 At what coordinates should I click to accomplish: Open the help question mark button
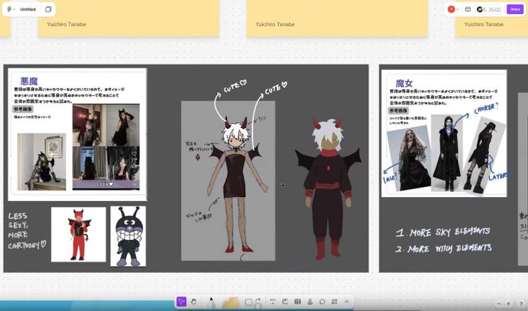click(521, 304)
